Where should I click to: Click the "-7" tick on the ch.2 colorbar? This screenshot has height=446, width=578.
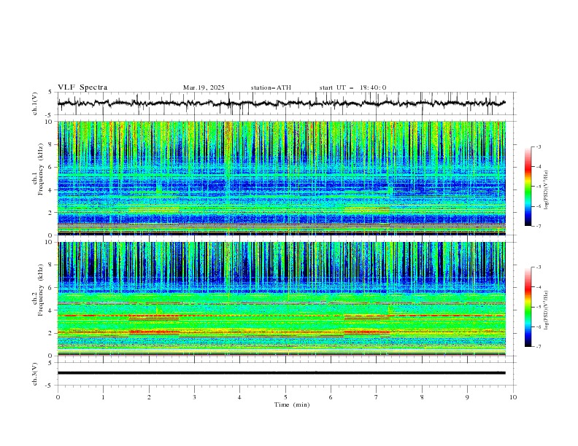tap(538, 347)
